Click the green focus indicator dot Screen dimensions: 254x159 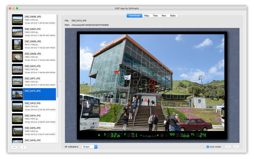click(x=99, y=135)
